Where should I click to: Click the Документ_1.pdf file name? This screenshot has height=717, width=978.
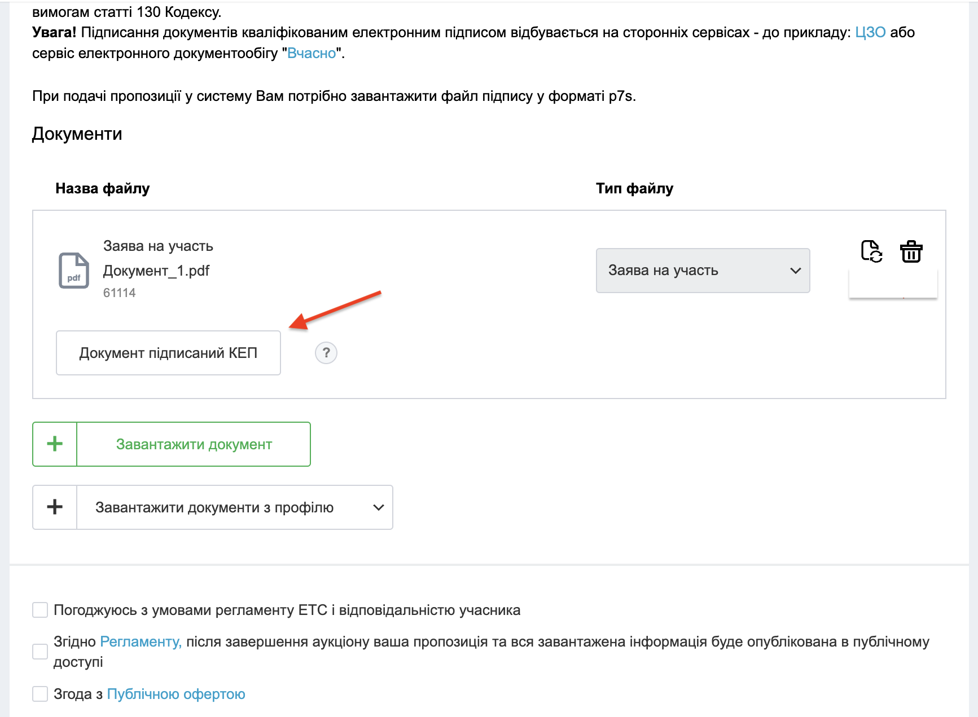click(x=156, y=271)
